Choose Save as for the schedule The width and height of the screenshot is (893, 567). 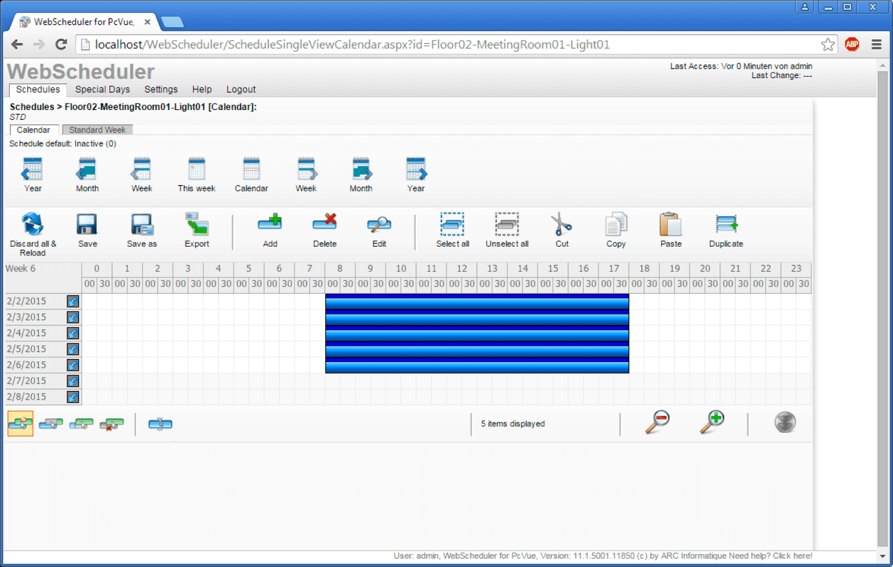pyautogui.click(x=141, y=230)
